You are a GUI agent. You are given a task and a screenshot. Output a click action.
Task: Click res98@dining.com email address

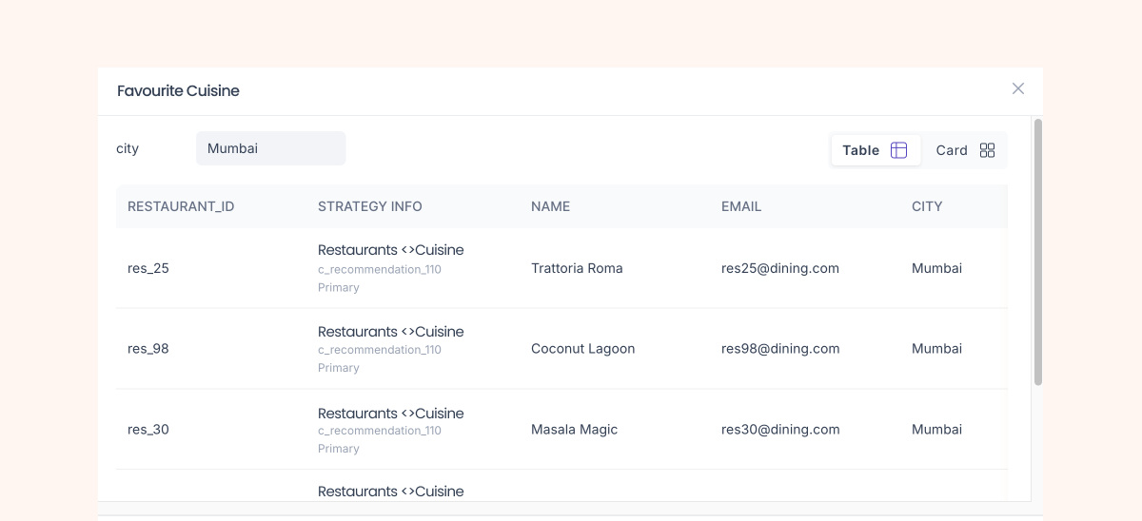pos(780,349)
